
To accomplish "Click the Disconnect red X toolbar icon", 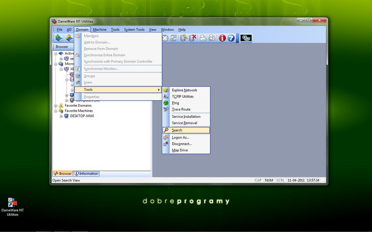I will [x=193, y=38].
